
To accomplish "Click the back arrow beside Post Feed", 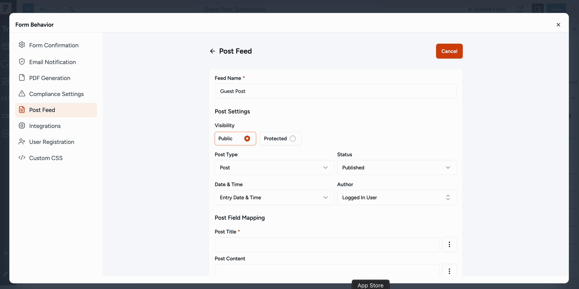I will [x=212, y=51].
